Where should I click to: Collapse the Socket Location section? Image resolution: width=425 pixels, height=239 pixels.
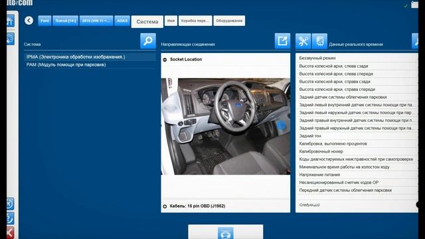coord(165,60)
